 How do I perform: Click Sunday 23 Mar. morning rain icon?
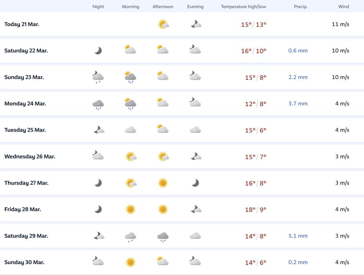click(130, 77)
